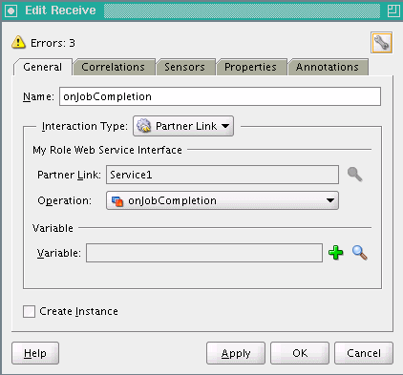Click the Help button
The width and height of the screenshot is (403, 375).
pos(35,353)
